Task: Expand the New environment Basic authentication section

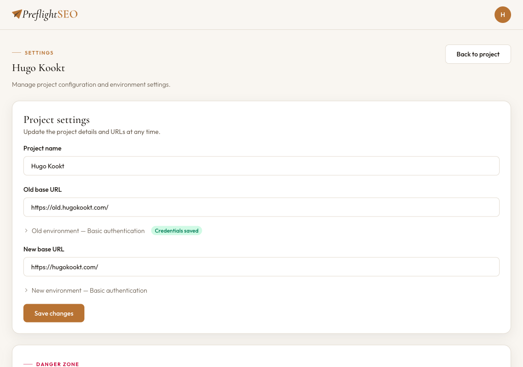Action: [x=89, y=290]
